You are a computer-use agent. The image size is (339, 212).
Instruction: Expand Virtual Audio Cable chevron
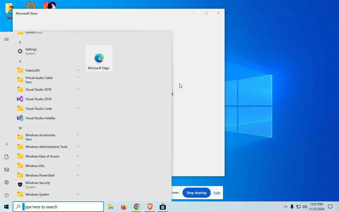pos(78,77)
